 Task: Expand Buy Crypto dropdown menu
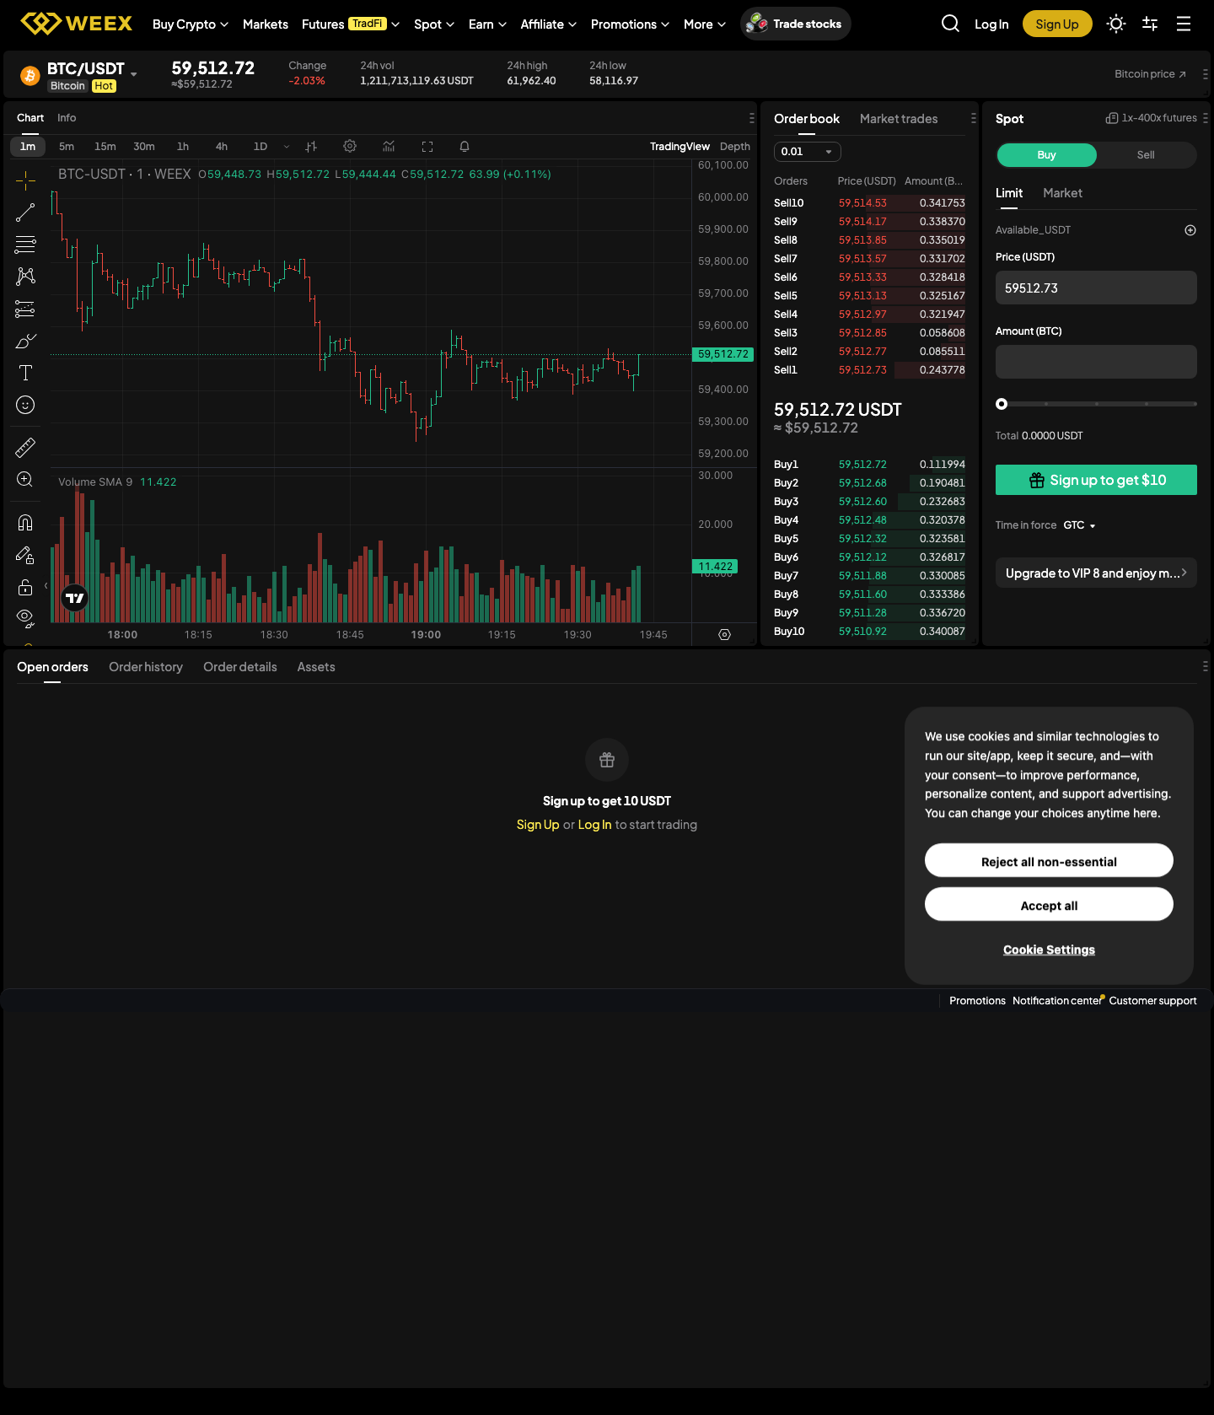(x=191, y=24)
